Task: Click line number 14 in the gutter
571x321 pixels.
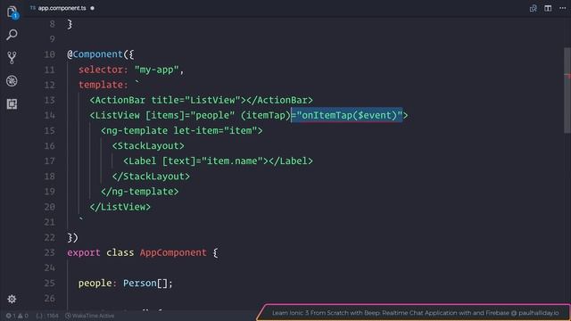Action: 50,115
